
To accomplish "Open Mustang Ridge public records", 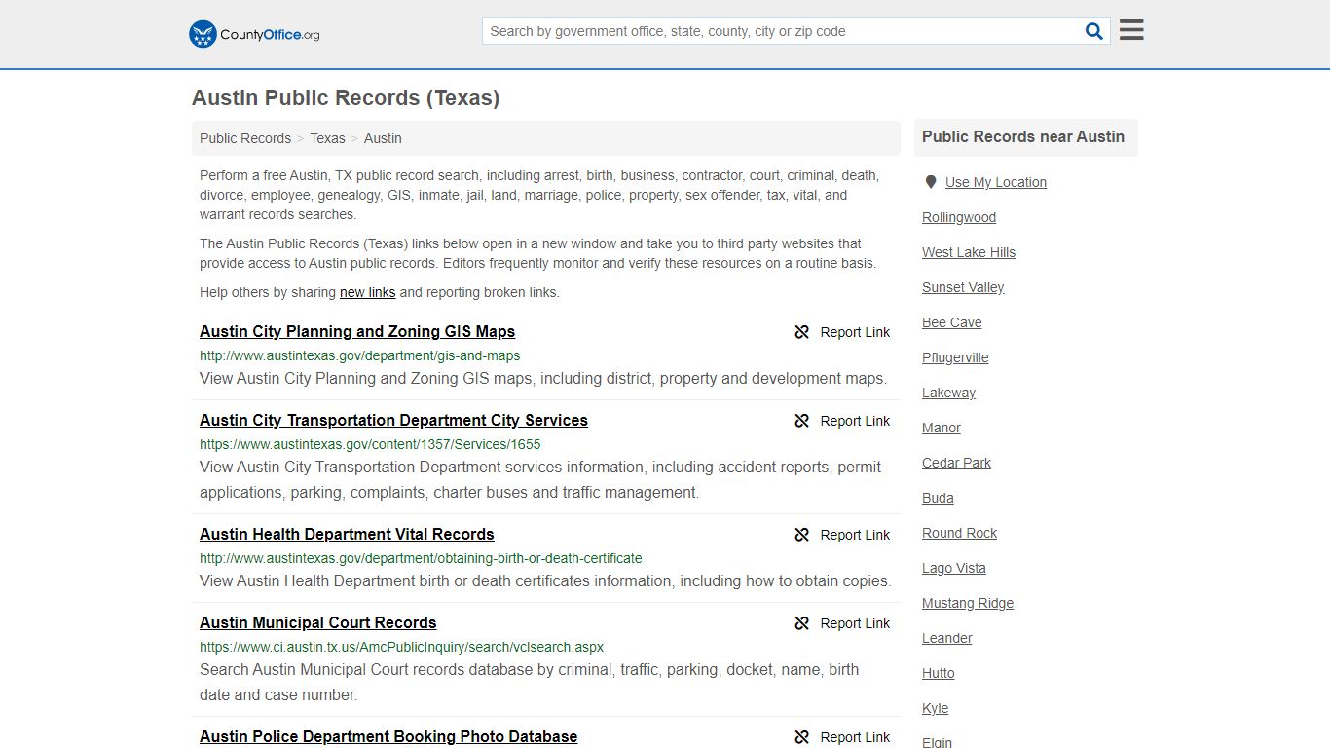I will coord(968,603).
